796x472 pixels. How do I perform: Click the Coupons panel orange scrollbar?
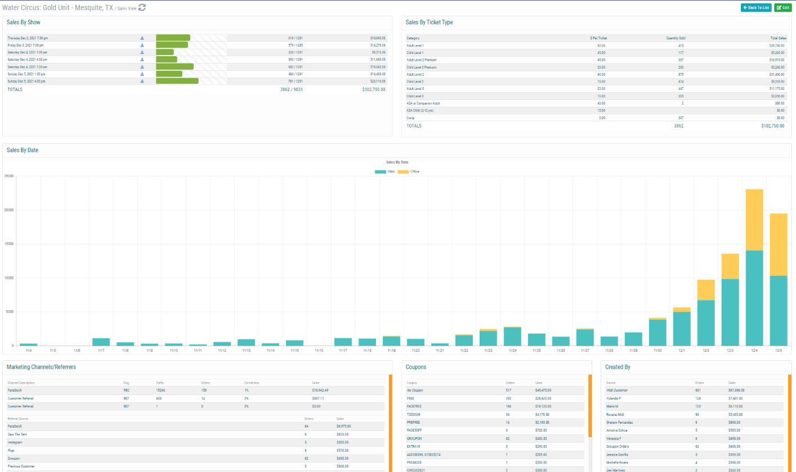pos(590,405)
